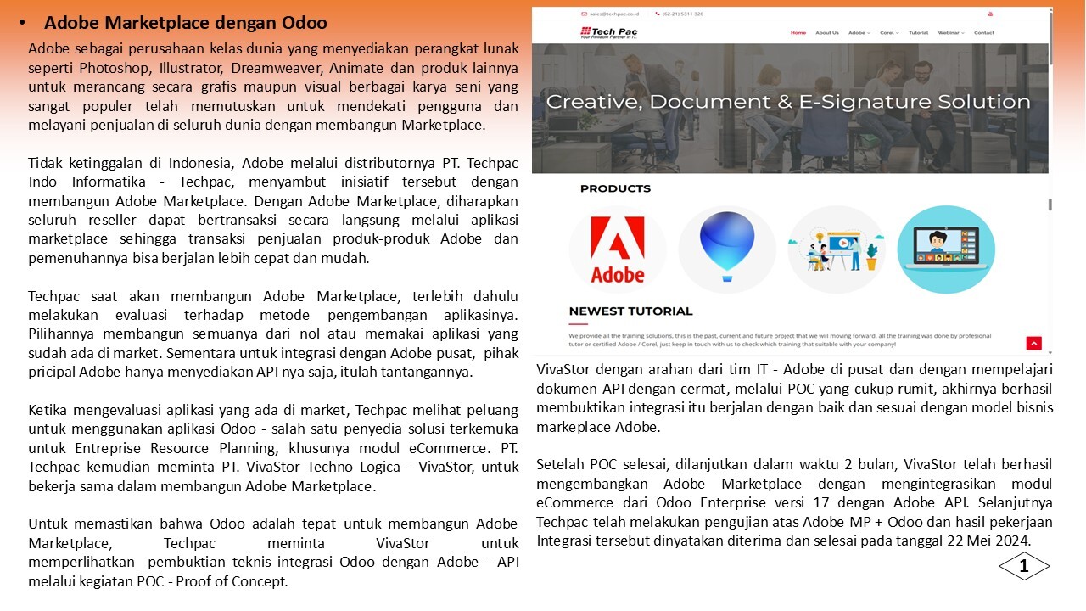The image size is (1086, 611).
Task: Expand the Adobe dropdown menu
Action: (x=859, y=33)
